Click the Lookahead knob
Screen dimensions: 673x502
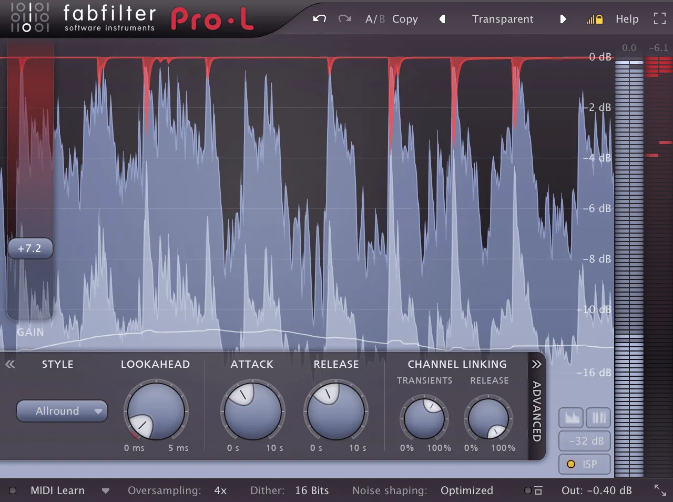156,411
